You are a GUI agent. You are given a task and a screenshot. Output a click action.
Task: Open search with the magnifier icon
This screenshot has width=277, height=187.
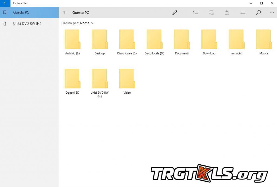pyautogui.click(x=258, y=12)
